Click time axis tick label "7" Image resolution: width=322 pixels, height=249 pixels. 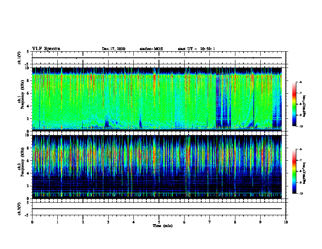click(210, 222)
